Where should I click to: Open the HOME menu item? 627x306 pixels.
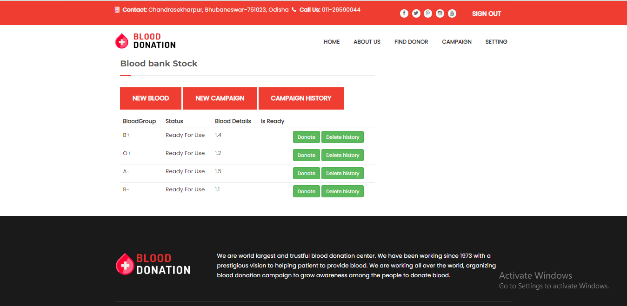pyautogui.click(x=332, y=42)
